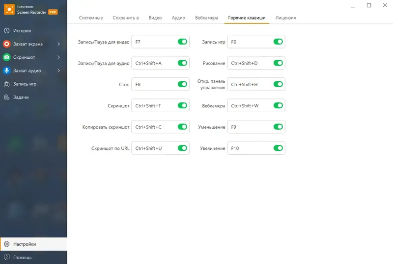Click the Icecream Screen Recorder logo icon
The height and width of the screenshot is (264, 393).
9,9
